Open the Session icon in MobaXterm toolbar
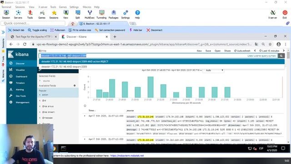This screenshot has height=164, width=291. [6, 15]
